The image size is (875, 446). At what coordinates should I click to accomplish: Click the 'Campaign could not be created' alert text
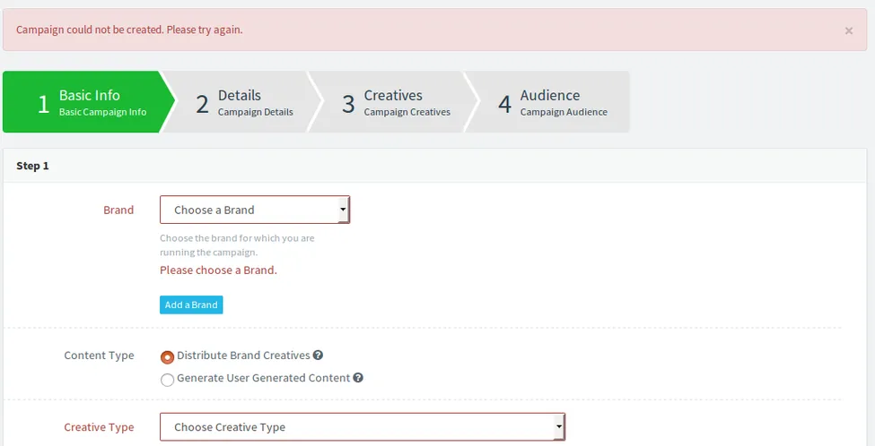129,30
